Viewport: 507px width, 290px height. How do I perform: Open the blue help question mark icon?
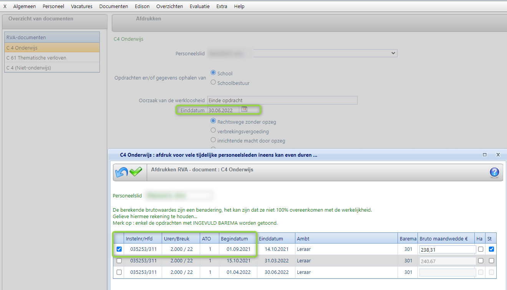(x=494, y=172)
